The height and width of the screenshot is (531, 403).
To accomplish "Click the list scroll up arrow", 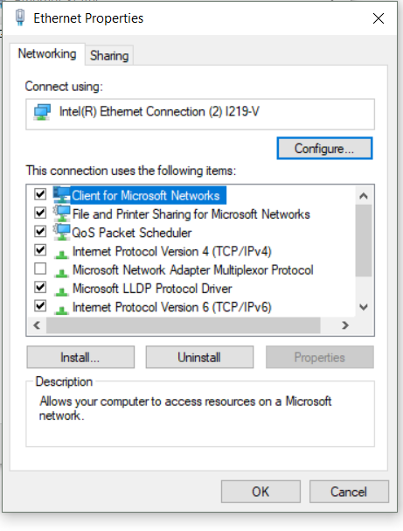I will [364, 196].
